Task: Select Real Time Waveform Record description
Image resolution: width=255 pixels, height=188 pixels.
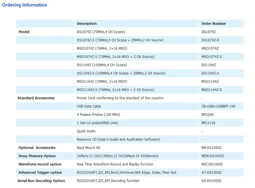Action: (x=115, y=164)
